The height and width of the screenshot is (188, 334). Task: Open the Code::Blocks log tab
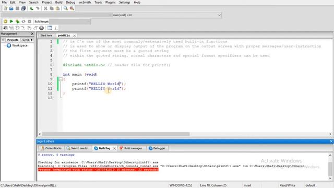click(51, 148)
